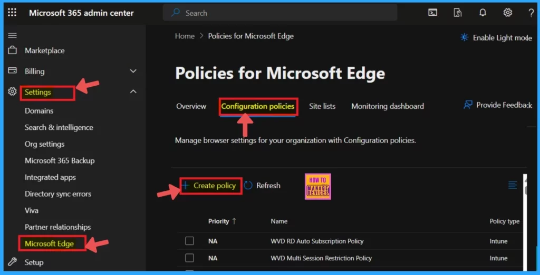Open Microsoft Edge settings page
This screenshot has height=275, width=540.
pyautogui.click(x=49, y=244)
